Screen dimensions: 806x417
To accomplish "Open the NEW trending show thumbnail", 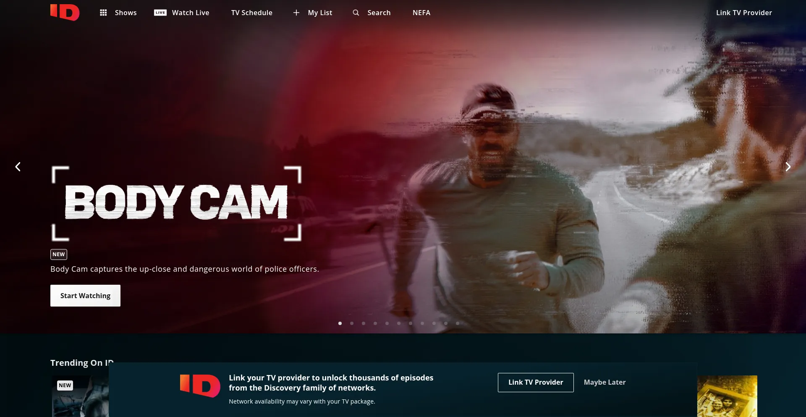I will click(80, 396).
